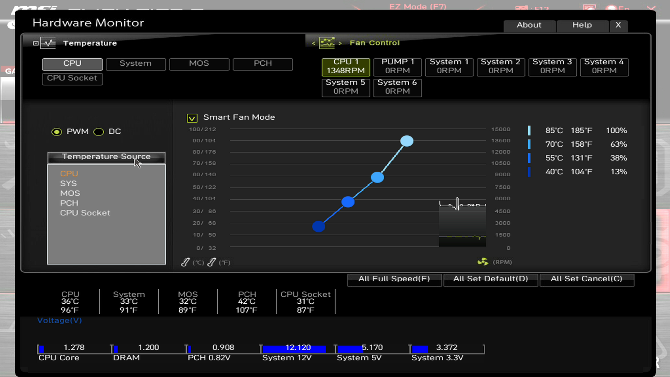Click the Smart Fan Mode toggle icon
This screenshot has height=377, width=670.
click(x=192, y=117)
